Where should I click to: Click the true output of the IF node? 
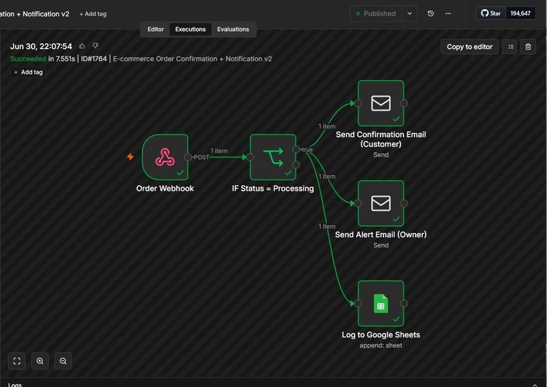tap(296, 149)
